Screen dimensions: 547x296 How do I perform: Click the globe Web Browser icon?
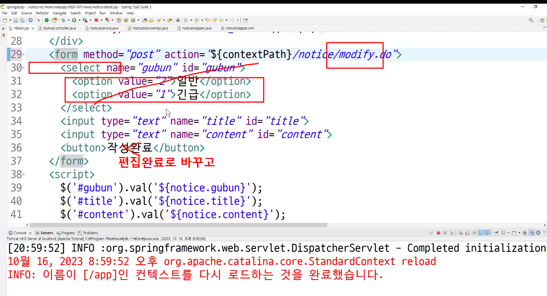tap(177, 20)
